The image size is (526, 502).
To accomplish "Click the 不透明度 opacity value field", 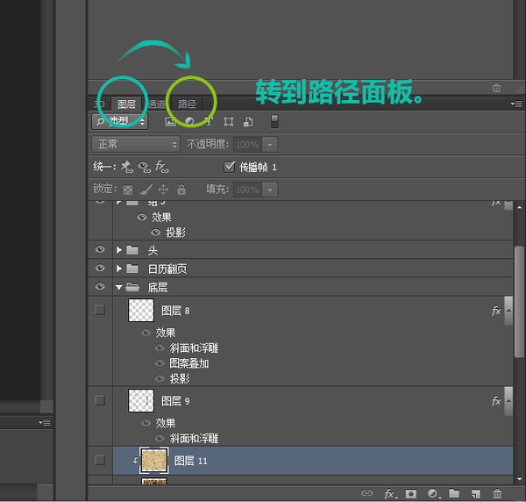I will coord(247,145).
